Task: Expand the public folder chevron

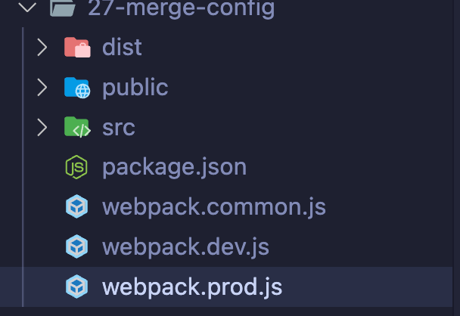Action: pyautogui.click(x=42, y=88)
